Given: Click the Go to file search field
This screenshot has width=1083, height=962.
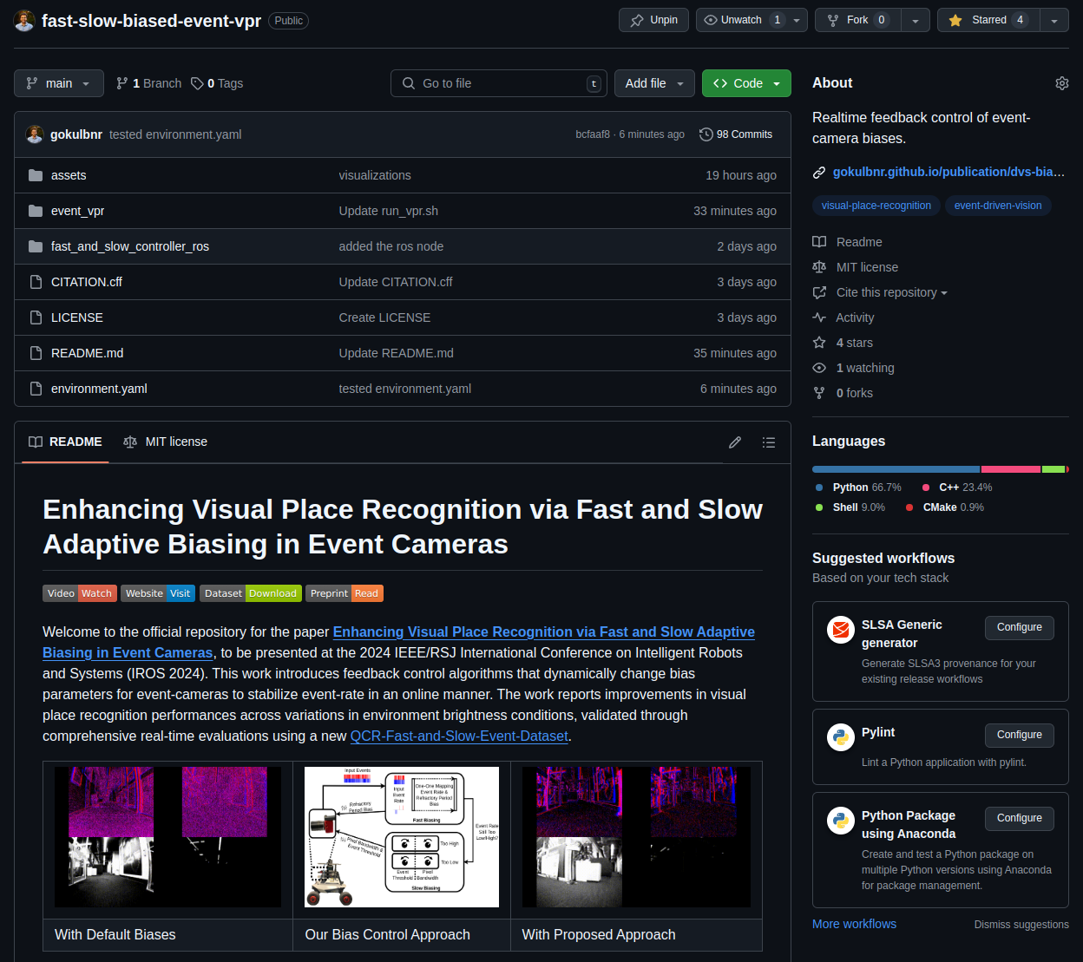Looking at the screenshot, I should click(499, 83).
